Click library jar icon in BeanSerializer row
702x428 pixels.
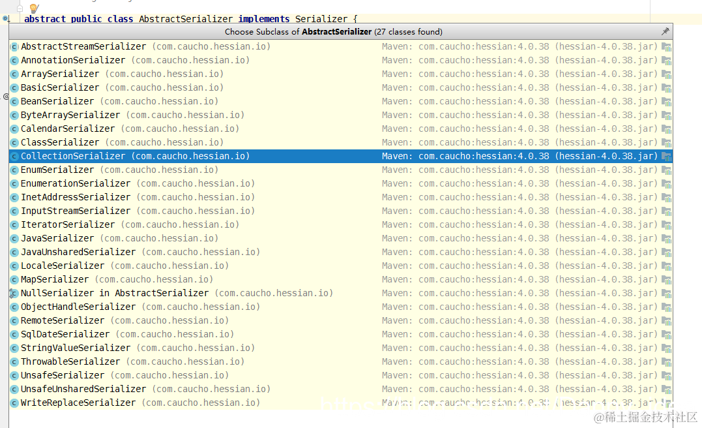tap(667, 102)
